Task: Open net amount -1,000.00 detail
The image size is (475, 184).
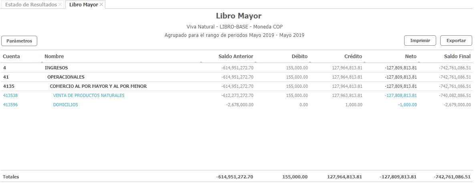Action: 407,105
